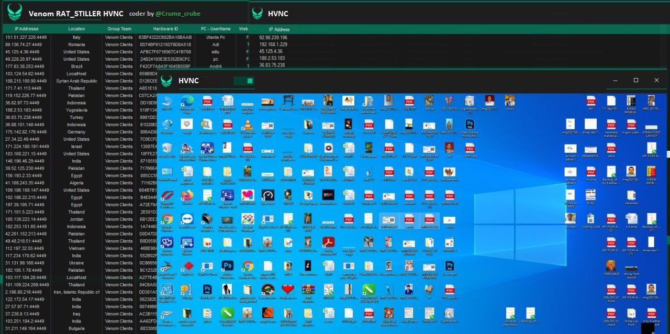Click Venom logo in main title bar
This screenshot has width=670, height=334.
coord(15,12)
